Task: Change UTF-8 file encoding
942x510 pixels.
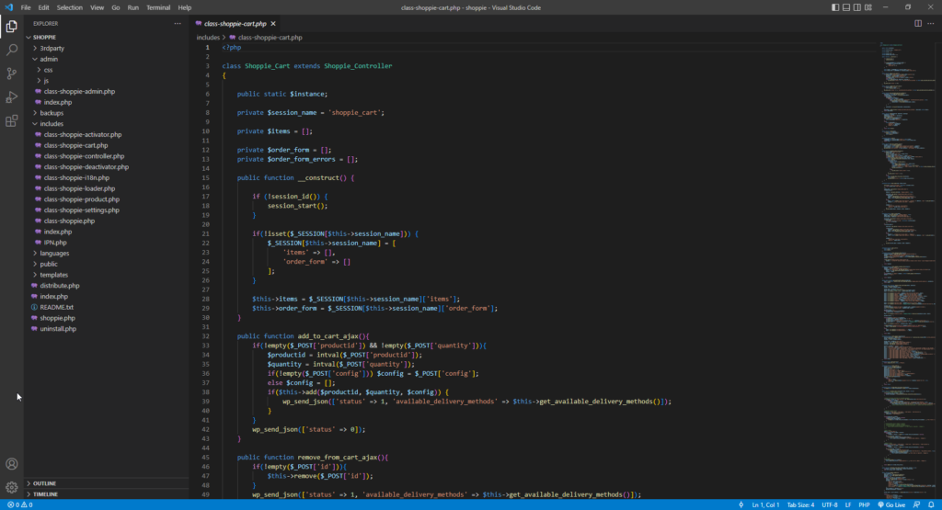Action: [x=830, y=504]
